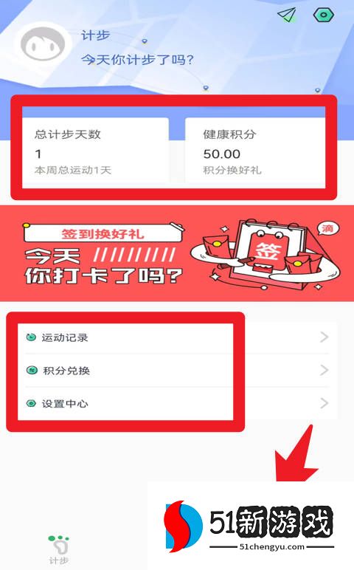The width and height of the screenshot is (354, 570).
Task: Tap the 签到换好礼 banner label
Action: tap(103, 234)
